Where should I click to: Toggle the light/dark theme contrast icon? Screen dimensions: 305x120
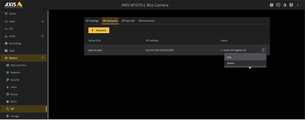[285, 5]
